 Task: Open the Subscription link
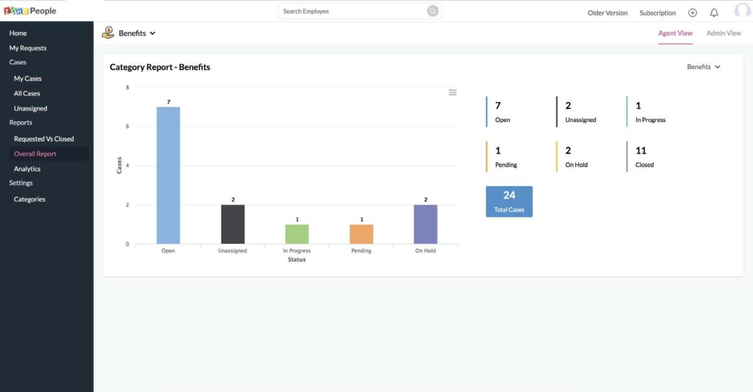tap(657, 13)
